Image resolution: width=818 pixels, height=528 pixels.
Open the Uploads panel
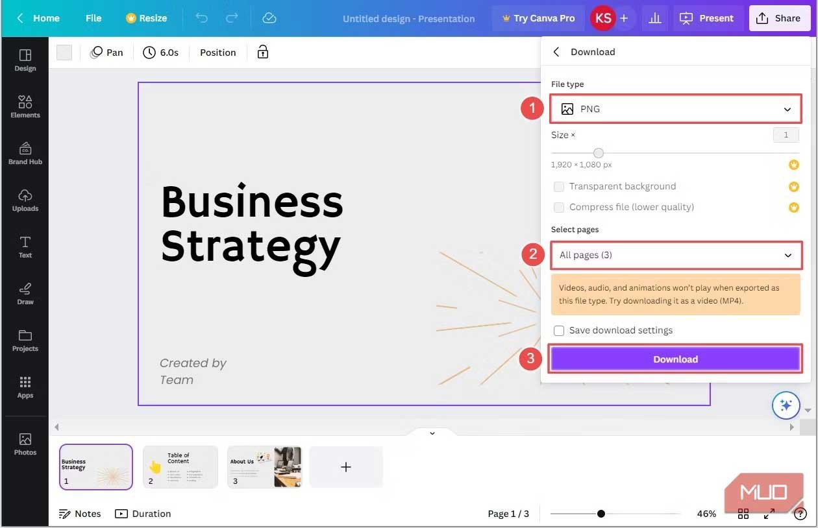coord(25,199)
